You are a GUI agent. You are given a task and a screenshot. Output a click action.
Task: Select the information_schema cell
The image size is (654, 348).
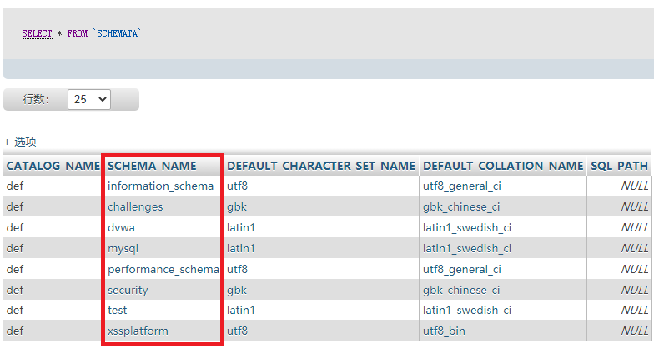[160, 186]
